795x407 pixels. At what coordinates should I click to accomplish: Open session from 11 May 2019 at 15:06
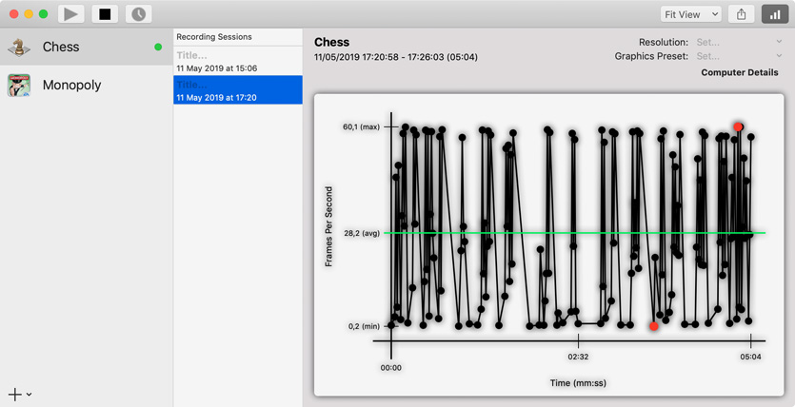(x=237, y=63)
